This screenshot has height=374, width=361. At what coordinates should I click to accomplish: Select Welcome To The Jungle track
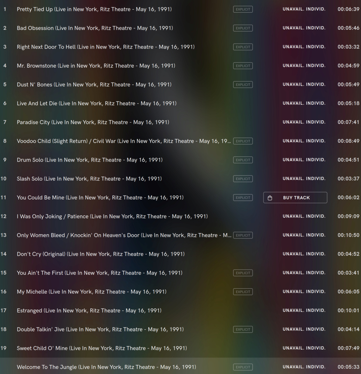tap(106, 367)
